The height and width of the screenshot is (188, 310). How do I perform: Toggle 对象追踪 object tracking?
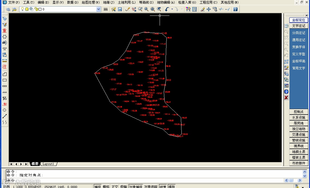click(151, 186)
